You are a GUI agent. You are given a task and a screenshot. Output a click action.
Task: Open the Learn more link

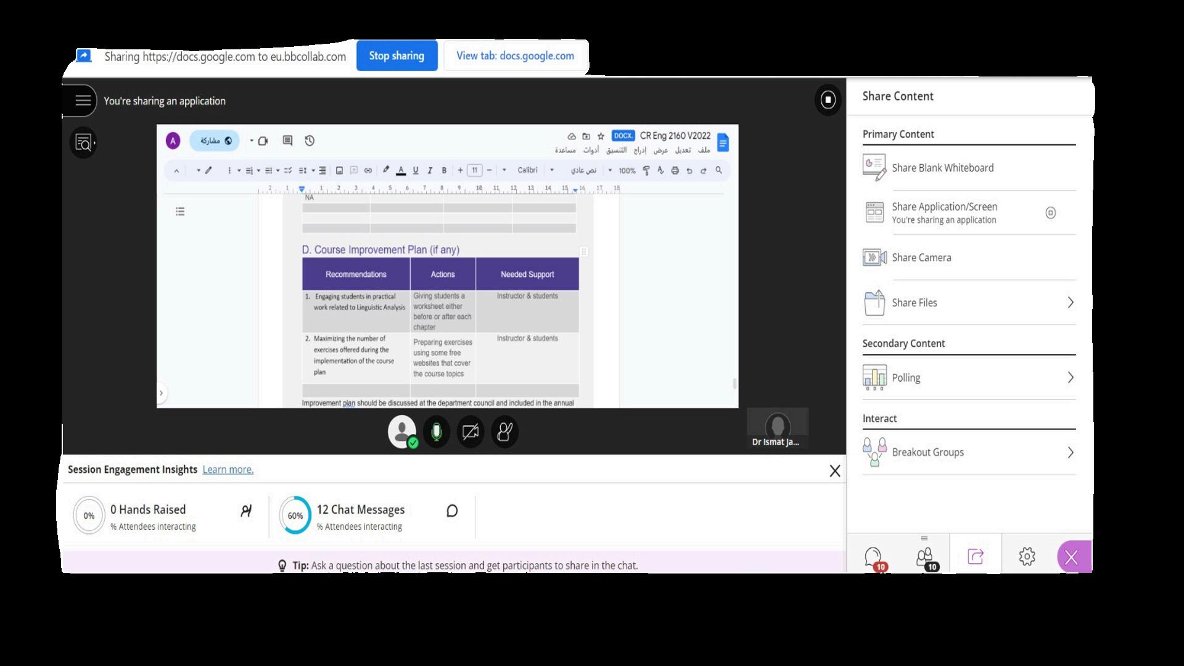coord(228,470)
